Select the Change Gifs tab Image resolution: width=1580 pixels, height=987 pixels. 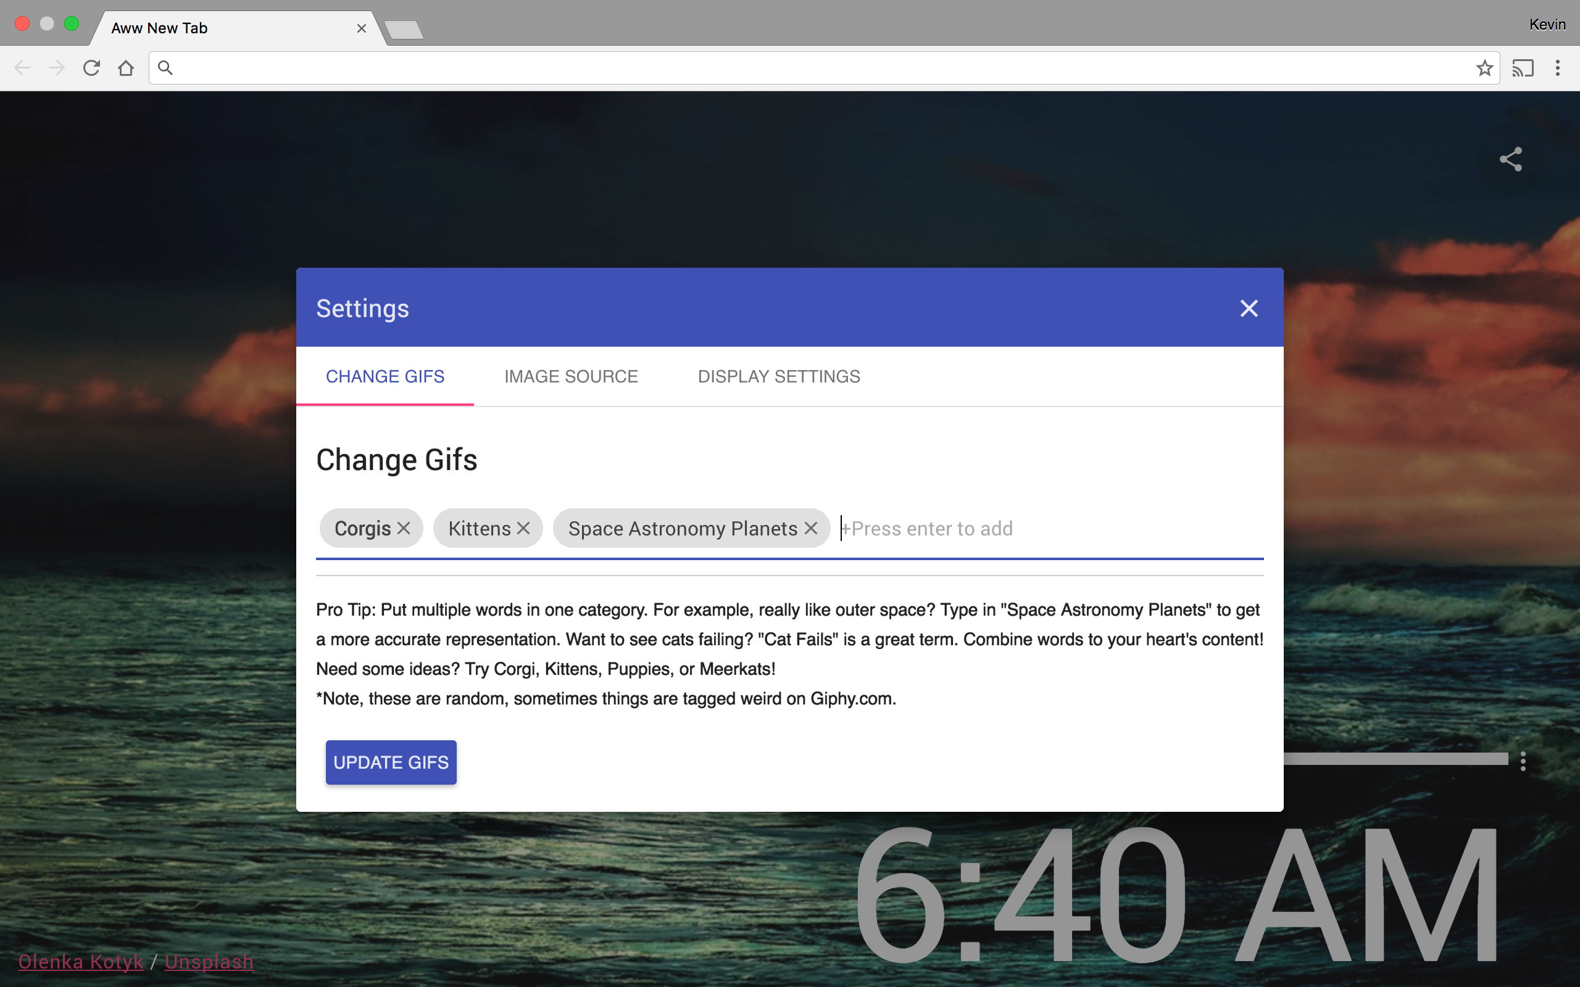[385, 377]
